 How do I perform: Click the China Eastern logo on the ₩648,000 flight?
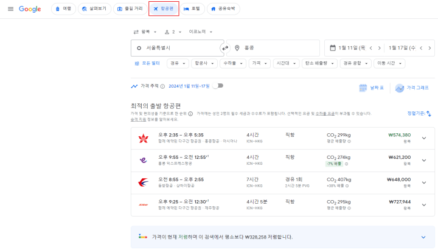[x=144, y=182]
